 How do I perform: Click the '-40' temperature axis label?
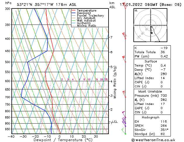point(11,136)
